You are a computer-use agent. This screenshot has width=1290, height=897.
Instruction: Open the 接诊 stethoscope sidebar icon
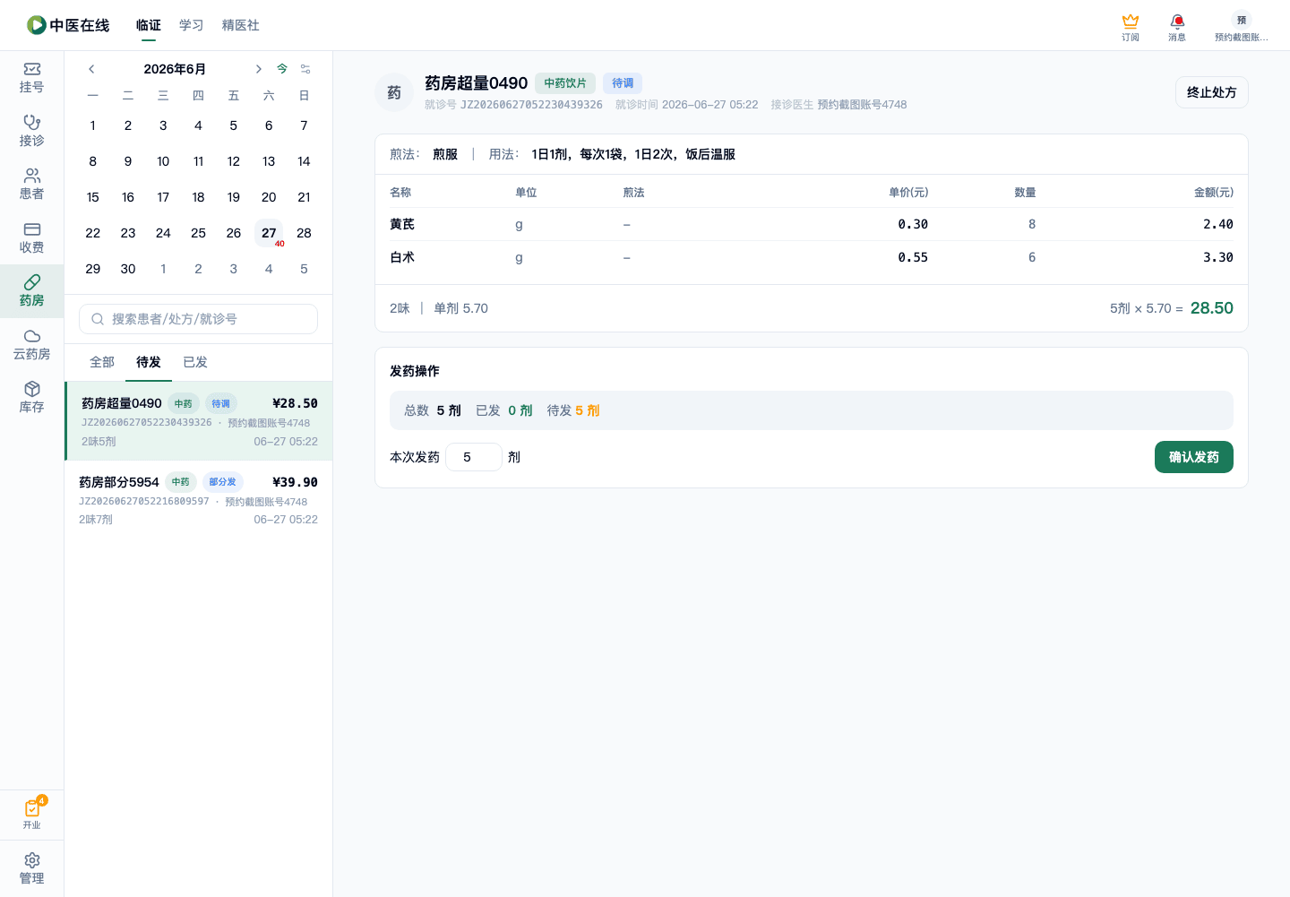[x=31, y=131]
